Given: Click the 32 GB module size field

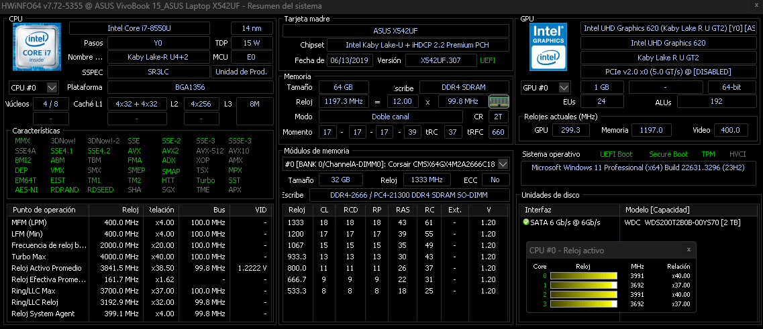Looking at the screenshot, I should (341, 180).
